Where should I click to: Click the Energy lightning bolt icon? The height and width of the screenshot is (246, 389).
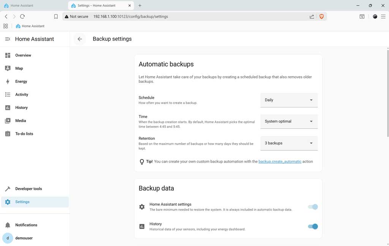click(8, 81)
